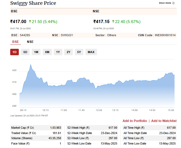The width and height of the screenshot is (181, 148).
Task: Click the 15:30 x-axis label
Action: click(171, 110)
